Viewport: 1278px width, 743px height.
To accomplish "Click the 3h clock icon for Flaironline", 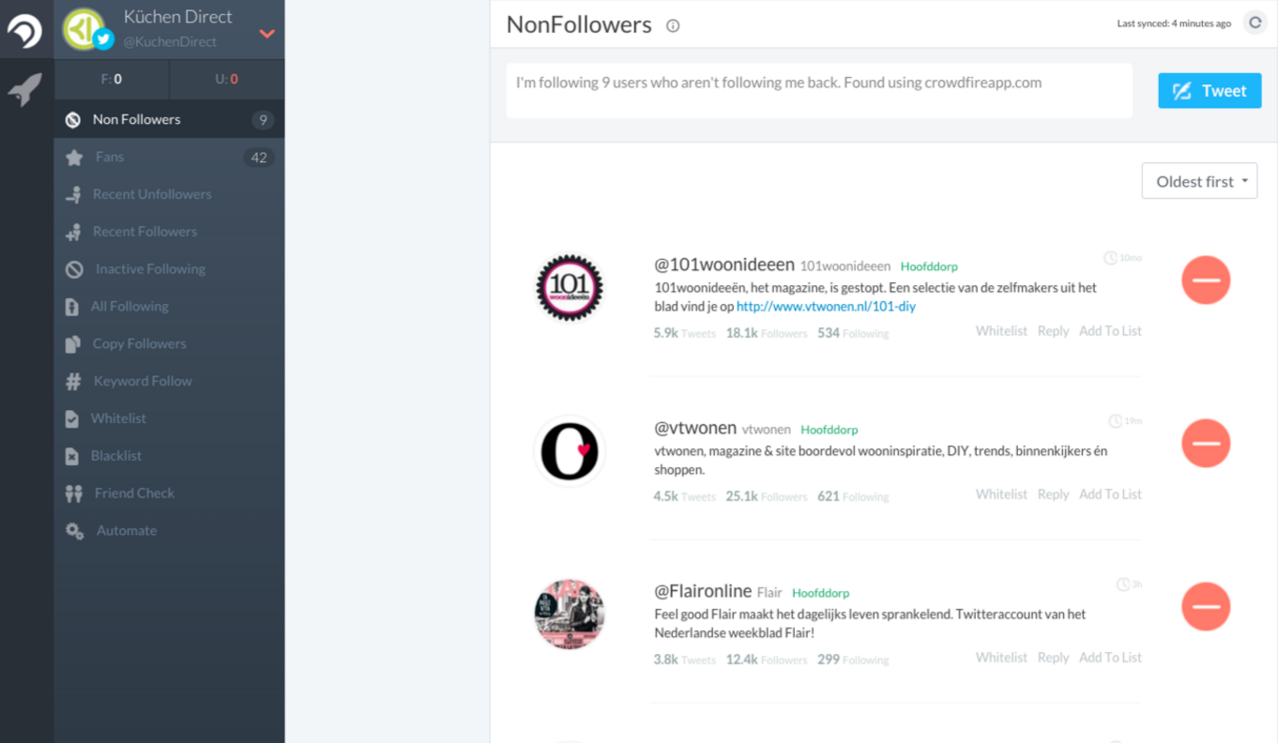I will (1122, 584).
